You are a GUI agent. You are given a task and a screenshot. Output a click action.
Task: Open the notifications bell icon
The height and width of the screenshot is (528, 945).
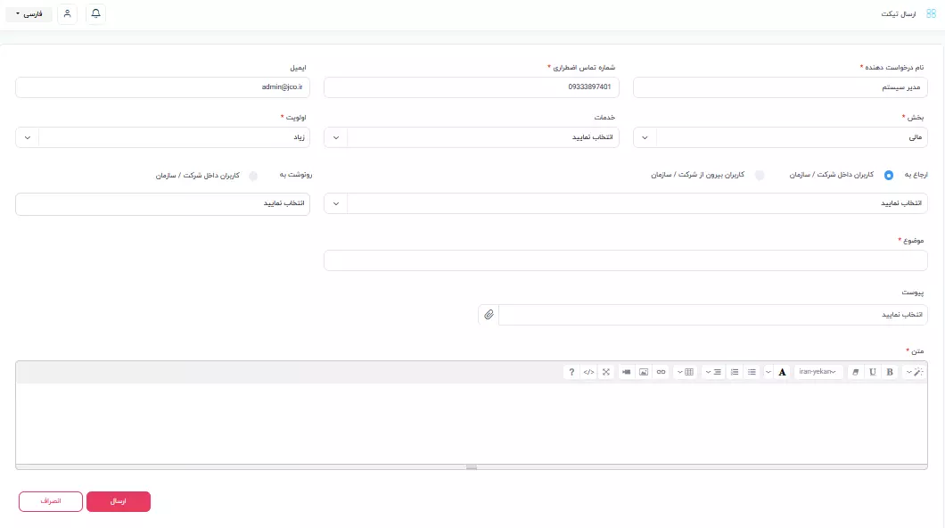pyautogui.click(x=95, y=14)
